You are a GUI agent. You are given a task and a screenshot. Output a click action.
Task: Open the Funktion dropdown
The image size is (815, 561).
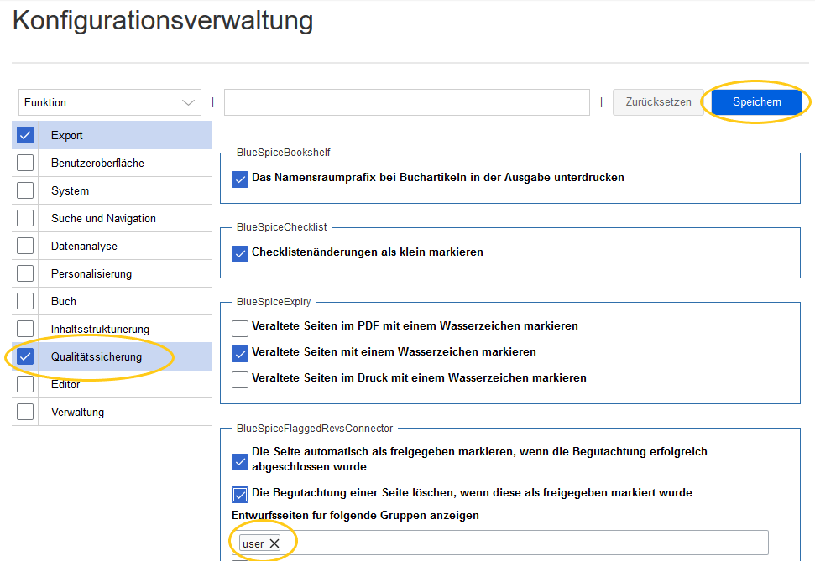(x=110, y=102)
